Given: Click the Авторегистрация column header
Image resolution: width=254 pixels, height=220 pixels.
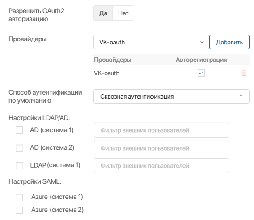Looking at the screenshot, I should 201,60.
